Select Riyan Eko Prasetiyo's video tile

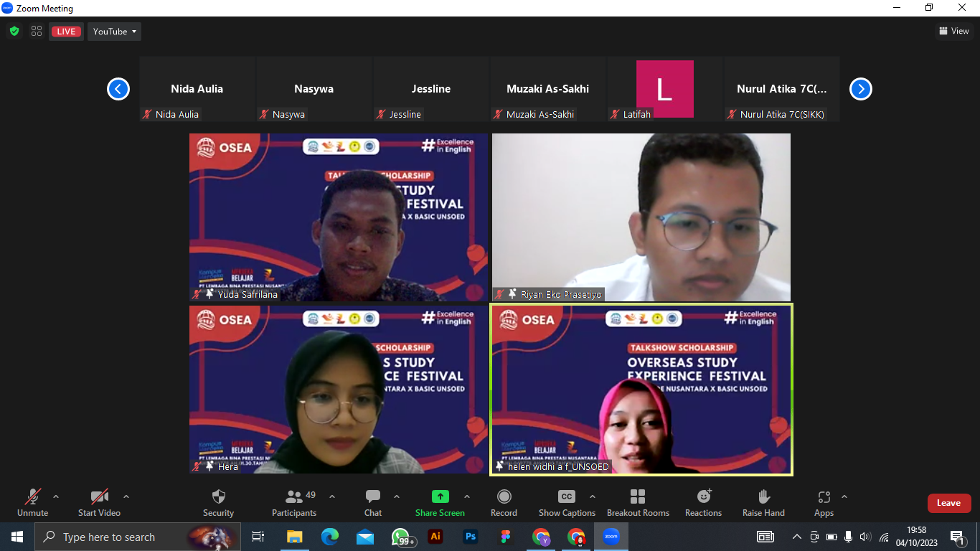coord(641,217)
